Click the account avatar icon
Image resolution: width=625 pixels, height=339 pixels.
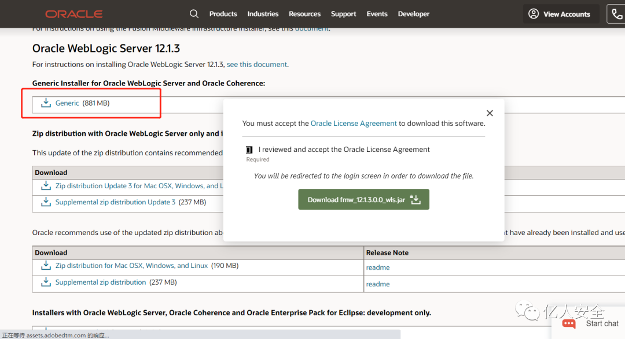point(534,14)
